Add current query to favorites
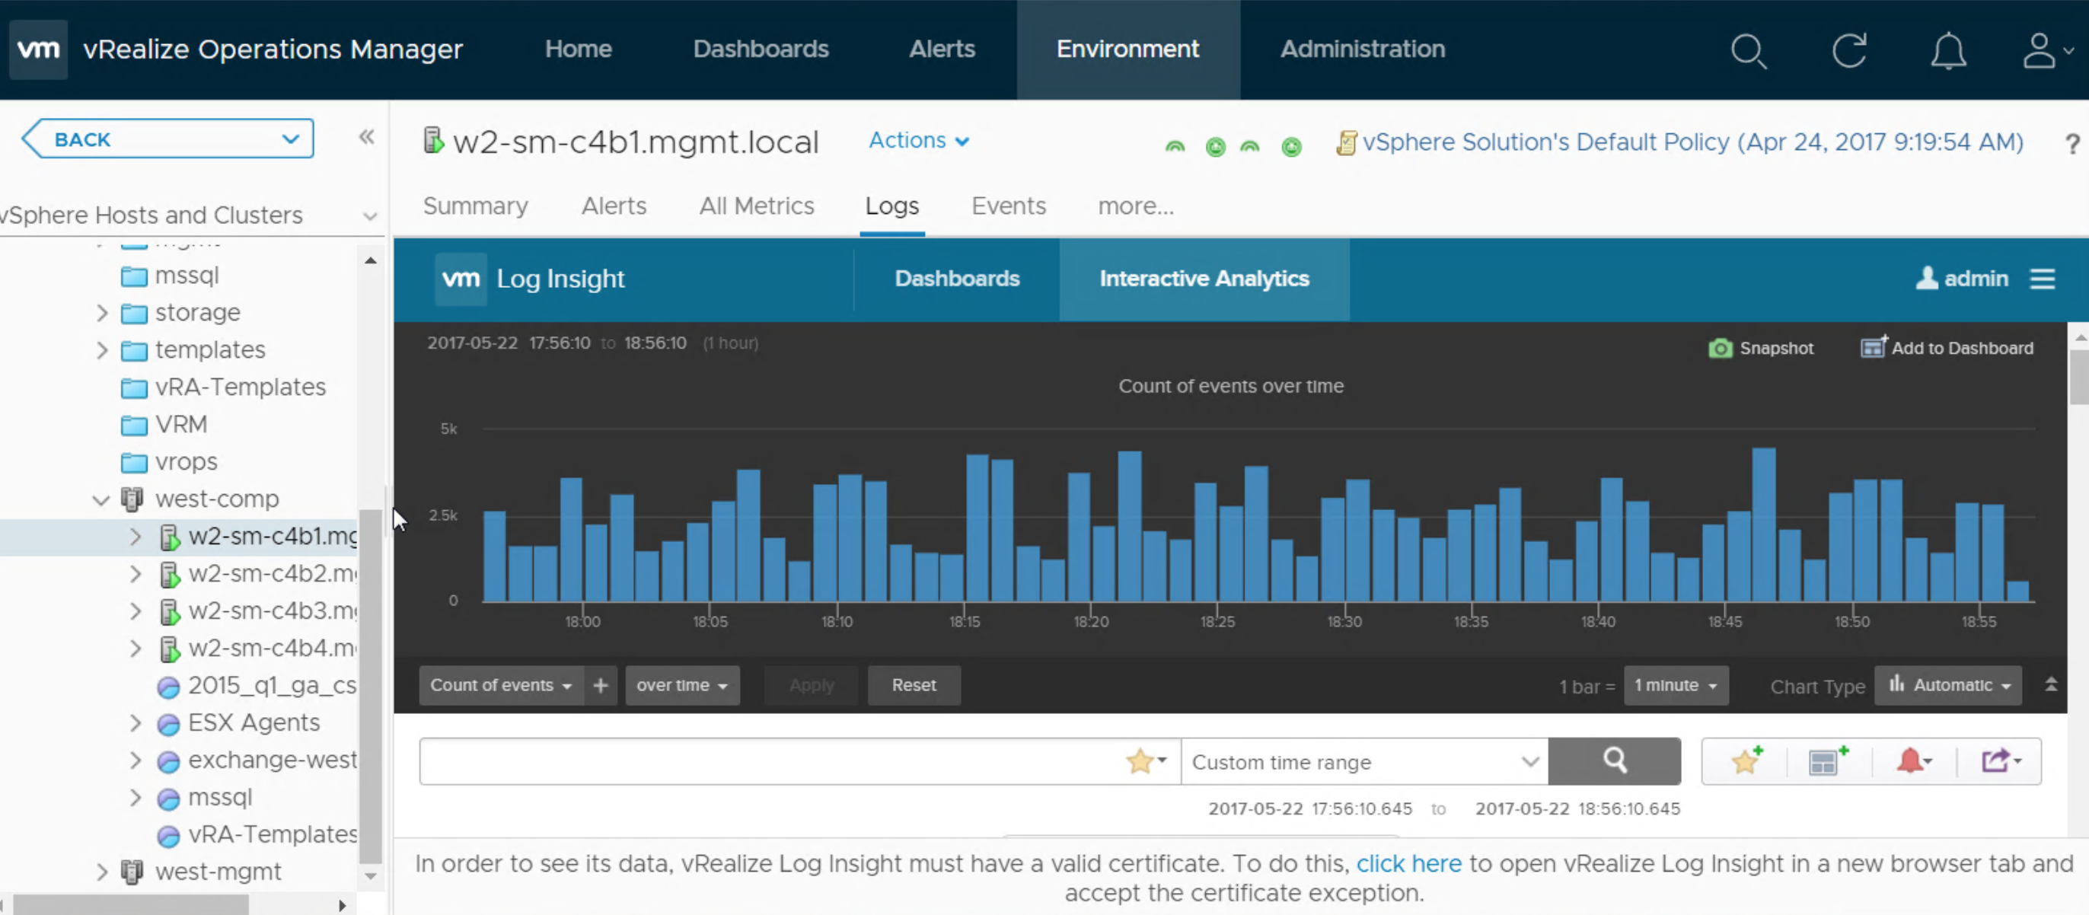The height and width of the screenshot is (915, 2089). coord(1746,761)
